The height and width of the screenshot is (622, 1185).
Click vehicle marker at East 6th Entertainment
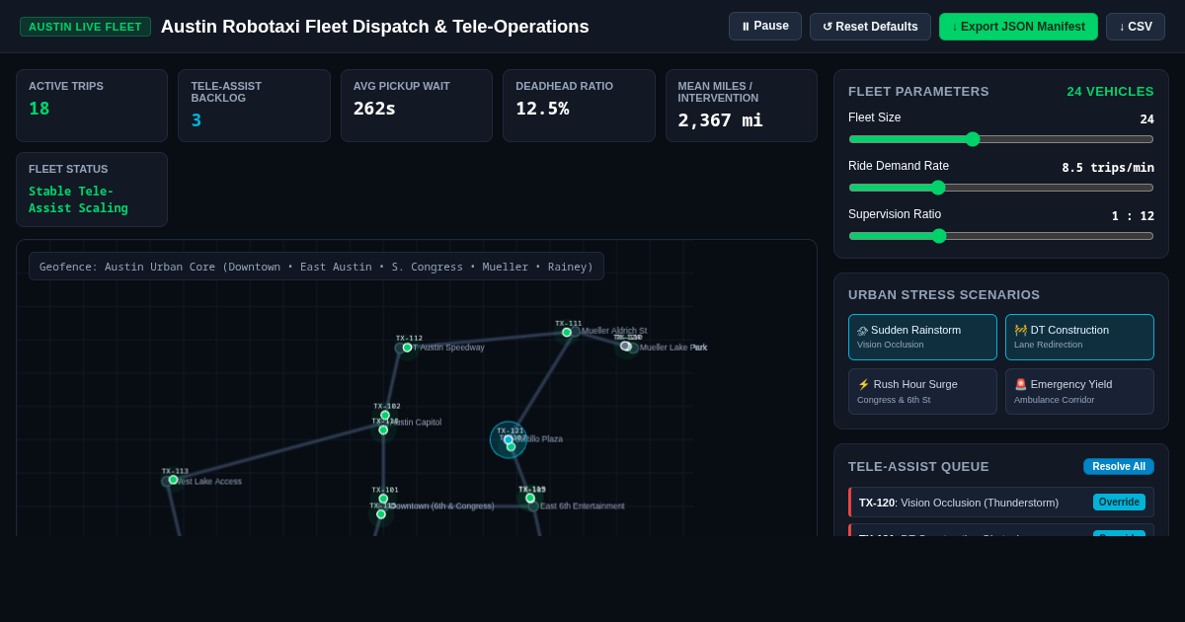tap(530, 498)
